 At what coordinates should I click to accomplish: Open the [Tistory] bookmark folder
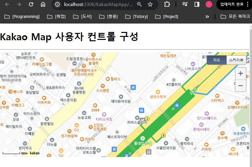[x=136, y=17]
